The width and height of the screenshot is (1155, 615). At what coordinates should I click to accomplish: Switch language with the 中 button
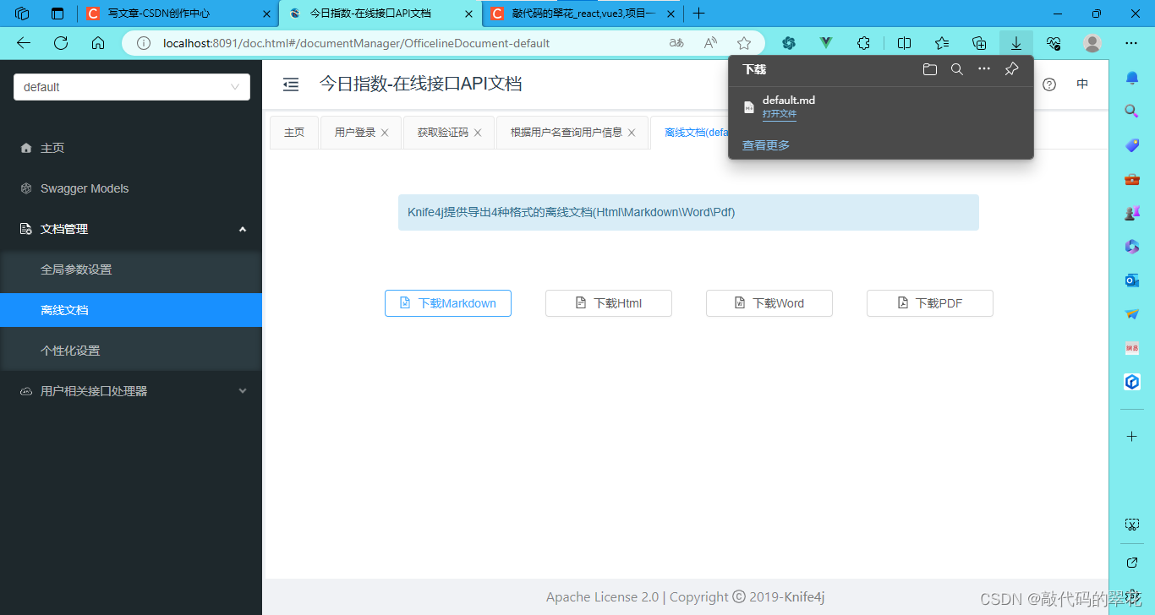tap(1082, 84)
